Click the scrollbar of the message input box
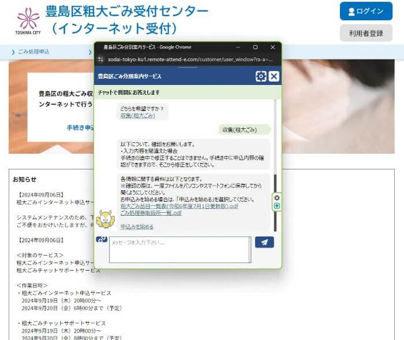 (250, 250)
